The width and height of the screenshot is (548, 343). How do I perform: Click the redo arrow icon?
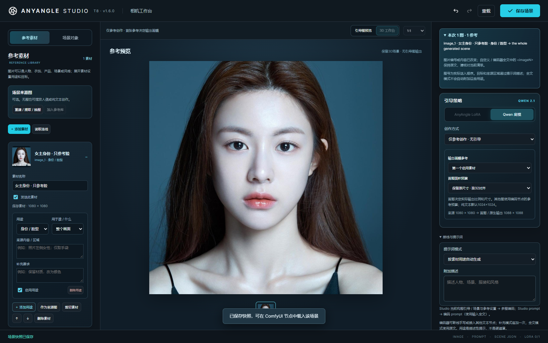(x=469, y=11)
